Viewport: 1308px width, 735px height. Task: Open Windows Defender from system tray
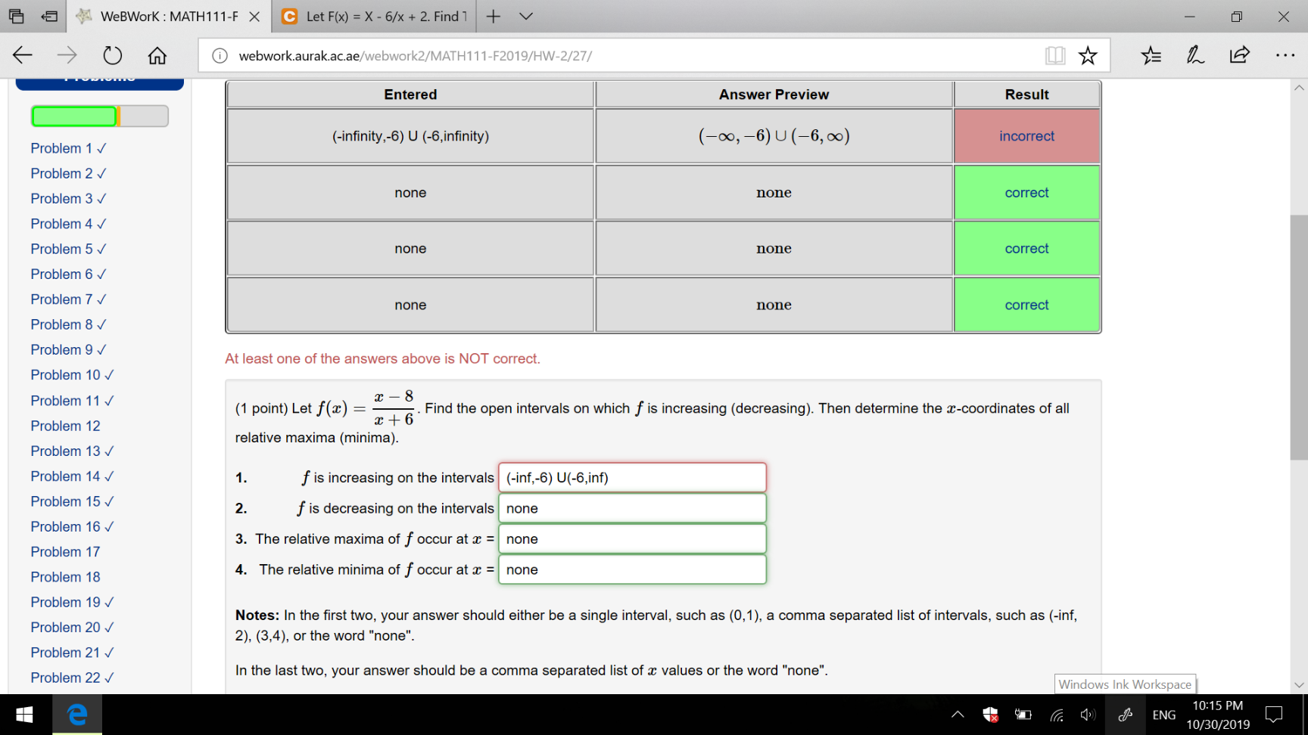(989, 714)
